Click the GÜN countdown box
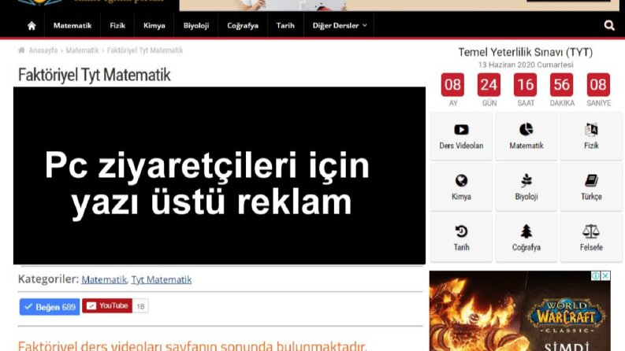Image resolution: width=625 pixels, height=351 pixels. pos(489,84)
